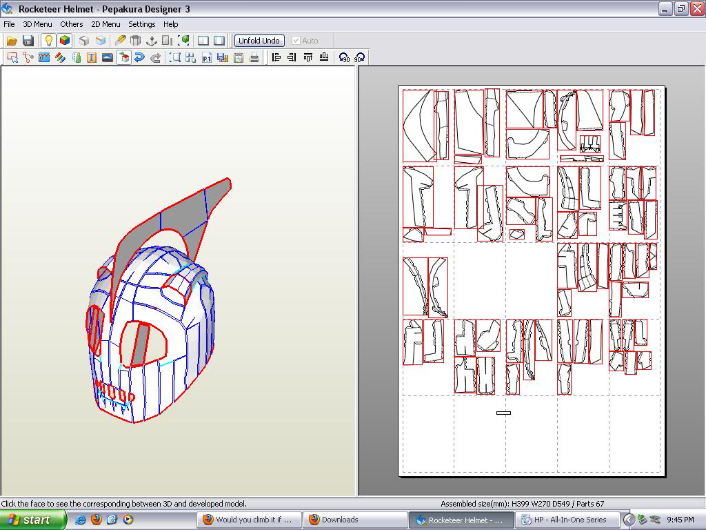
Task: Click the 9:45 PM system clock
Action: pos(680,520)
